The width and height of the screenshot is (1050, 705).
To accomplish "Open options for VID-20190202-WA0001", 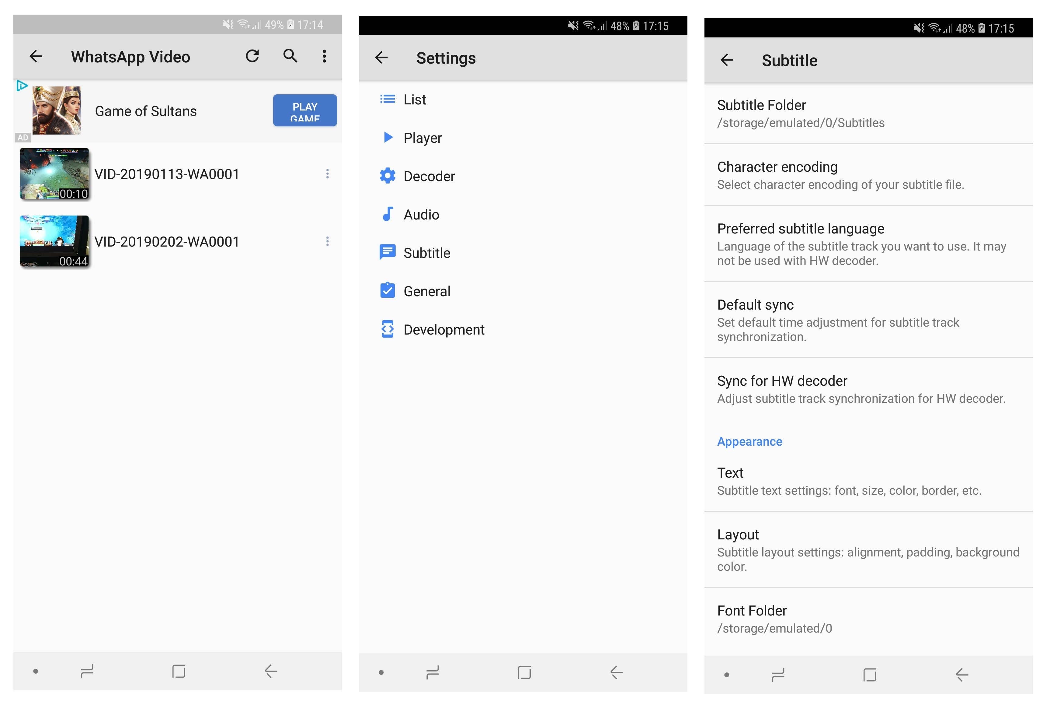I will [327, 241].
